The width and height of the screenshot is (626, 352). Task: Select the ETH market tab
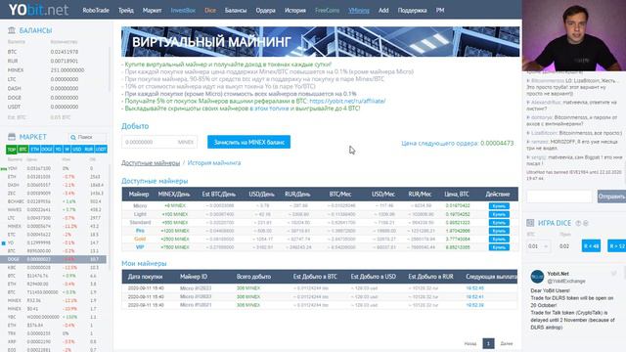coord(35,150)
